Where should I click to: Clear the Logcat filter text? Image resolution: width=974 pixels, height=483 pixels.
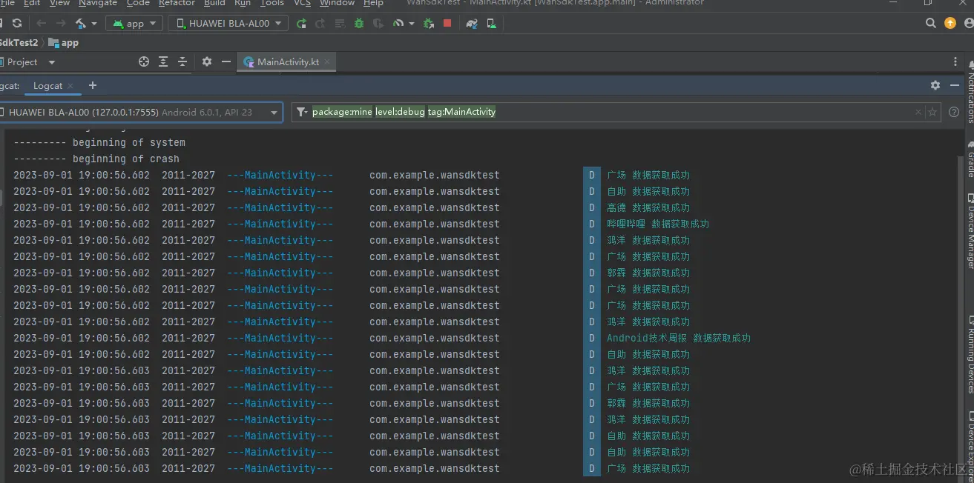click(x=918, y=113)
